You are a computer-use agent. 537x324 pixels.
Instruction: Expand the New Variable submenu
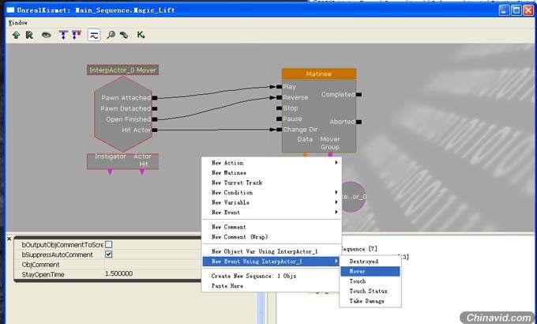pos(272,202)
